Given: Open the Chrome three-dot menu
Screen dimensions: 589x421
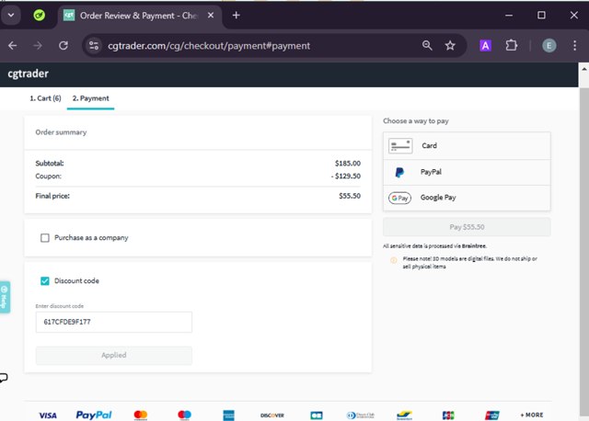Looking at the screenshot, I should click(x=576, y=45).
